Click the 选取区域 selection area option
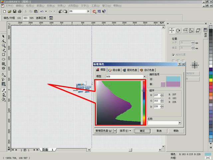The width and height of the screenshot is (213, 160). 41,18
